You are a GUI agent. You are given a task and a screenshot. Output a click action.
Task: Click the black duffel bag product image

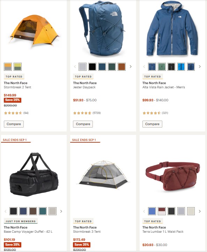pyautogui.click(x=34, y=175)
